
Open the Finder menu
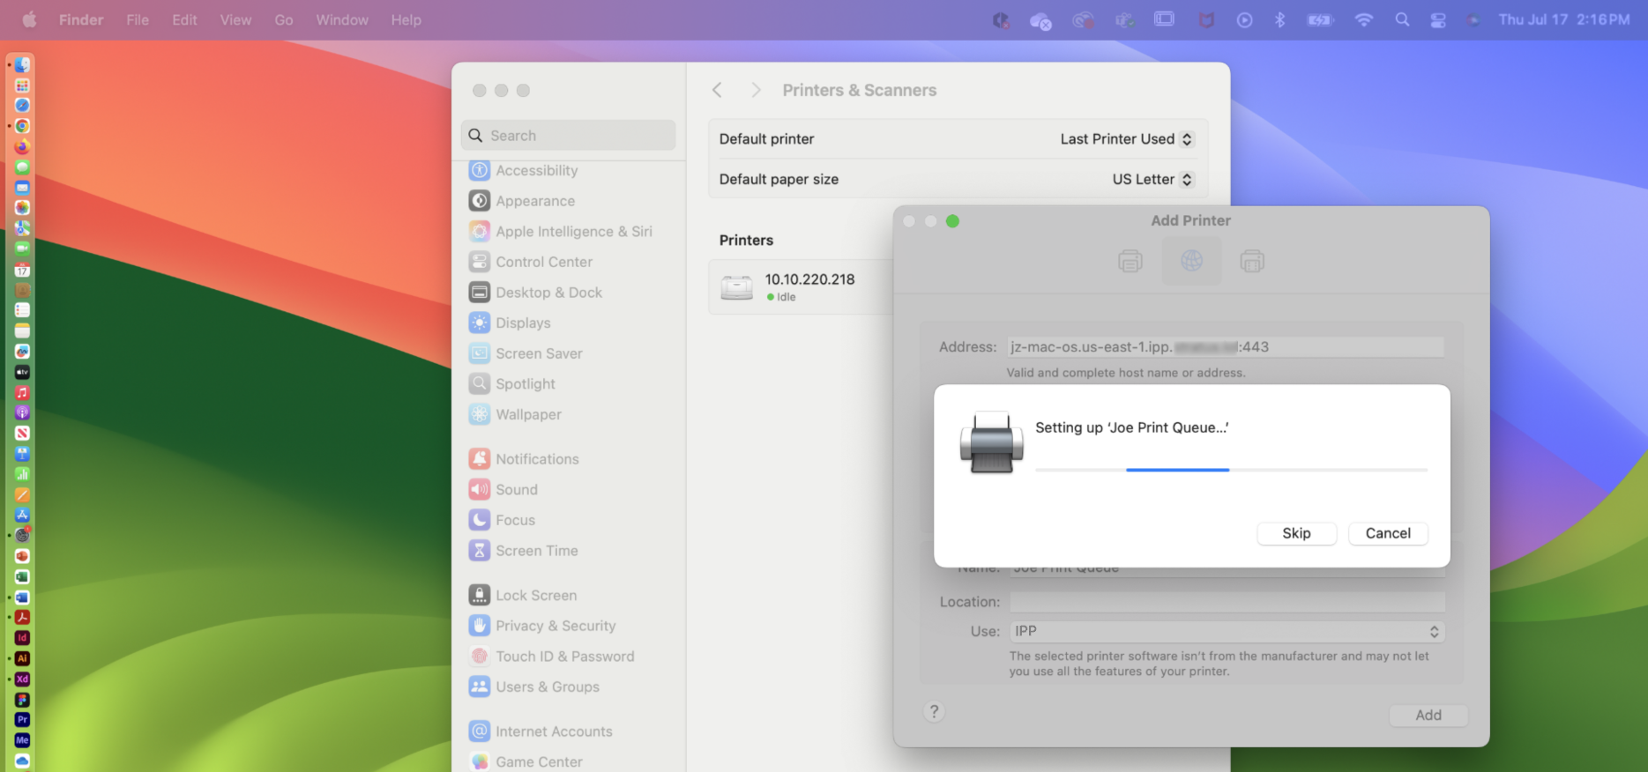(x=81, y=19)
